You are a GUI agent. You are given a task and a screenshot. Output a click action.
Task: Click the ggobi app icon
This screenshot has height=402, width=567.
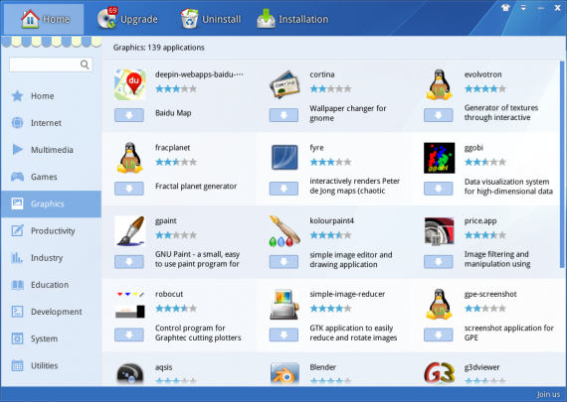pyautogui.click(x=439, y=158)
